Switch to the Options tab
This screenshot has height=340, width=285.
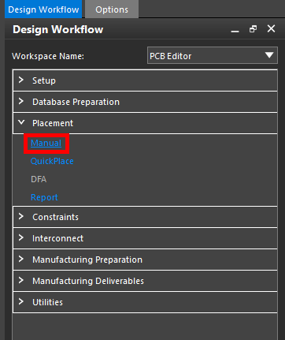112,9
